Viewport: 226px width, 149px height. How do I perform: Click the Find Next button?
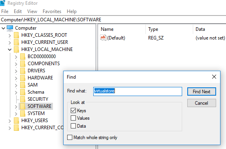(x=202, y=91)
